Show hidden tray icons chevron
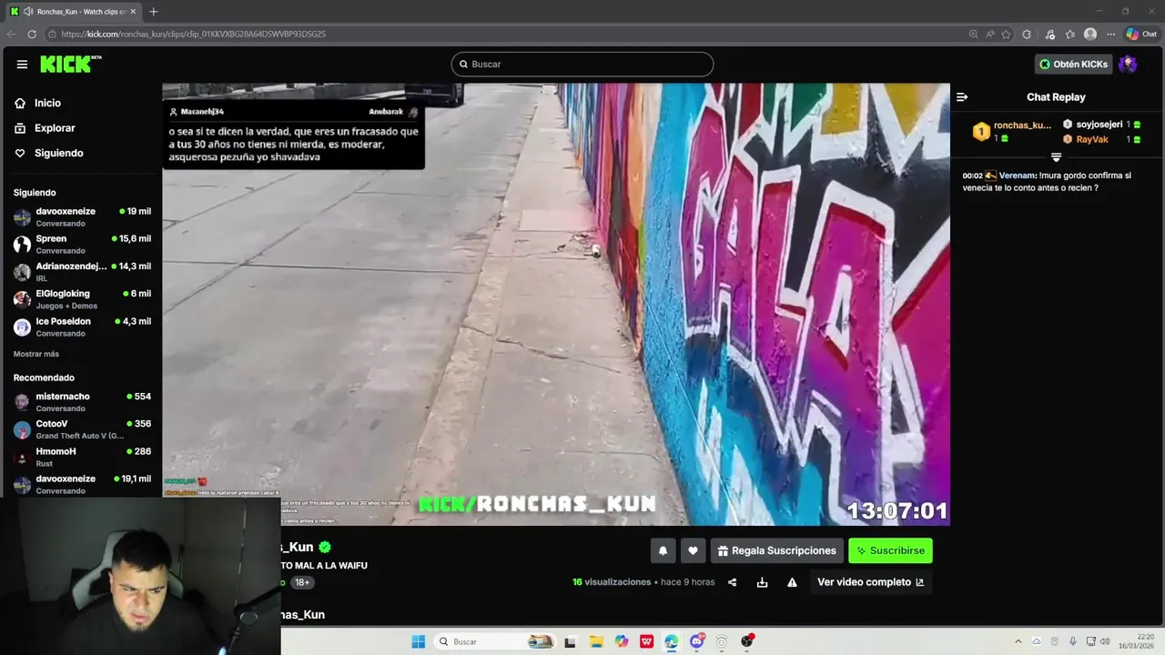Image resolution: width=1165 pixels, height=655 pixels. pyautogui.click(x=1018, y=641)
